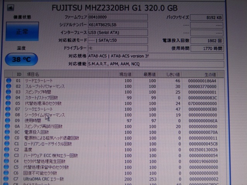Click the features field S.M.A.R.T., APM, AAM, NCQ

pyautogui.click(x=156, y=64)
